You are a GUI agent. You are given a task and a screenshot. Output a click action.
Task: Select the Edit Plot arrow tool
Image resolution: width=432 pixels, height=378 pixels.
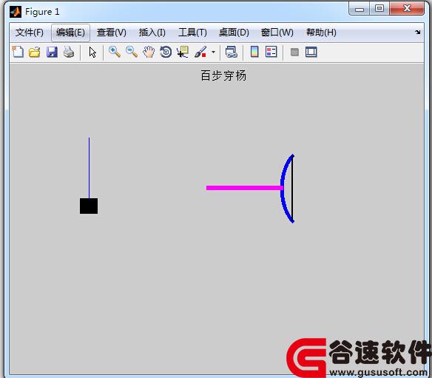pyautogui.click(x=92, y=52)
